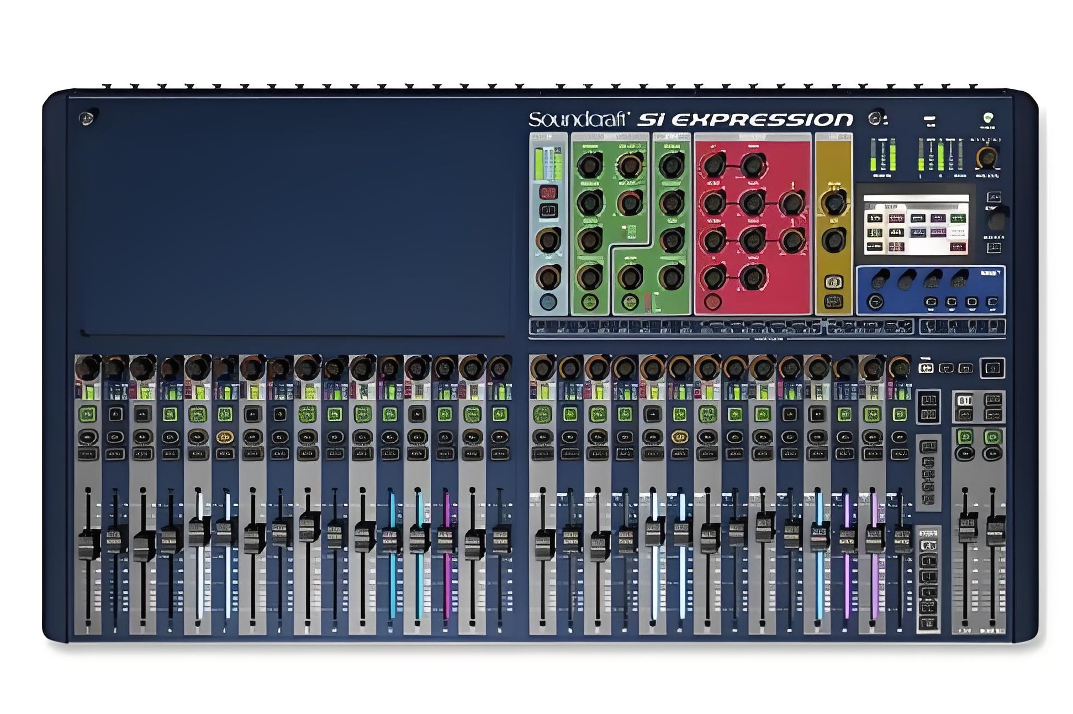This screenshot has width=1073, height=714.
Task: Push the last small button in blue effects section
Action: (992, 302)
